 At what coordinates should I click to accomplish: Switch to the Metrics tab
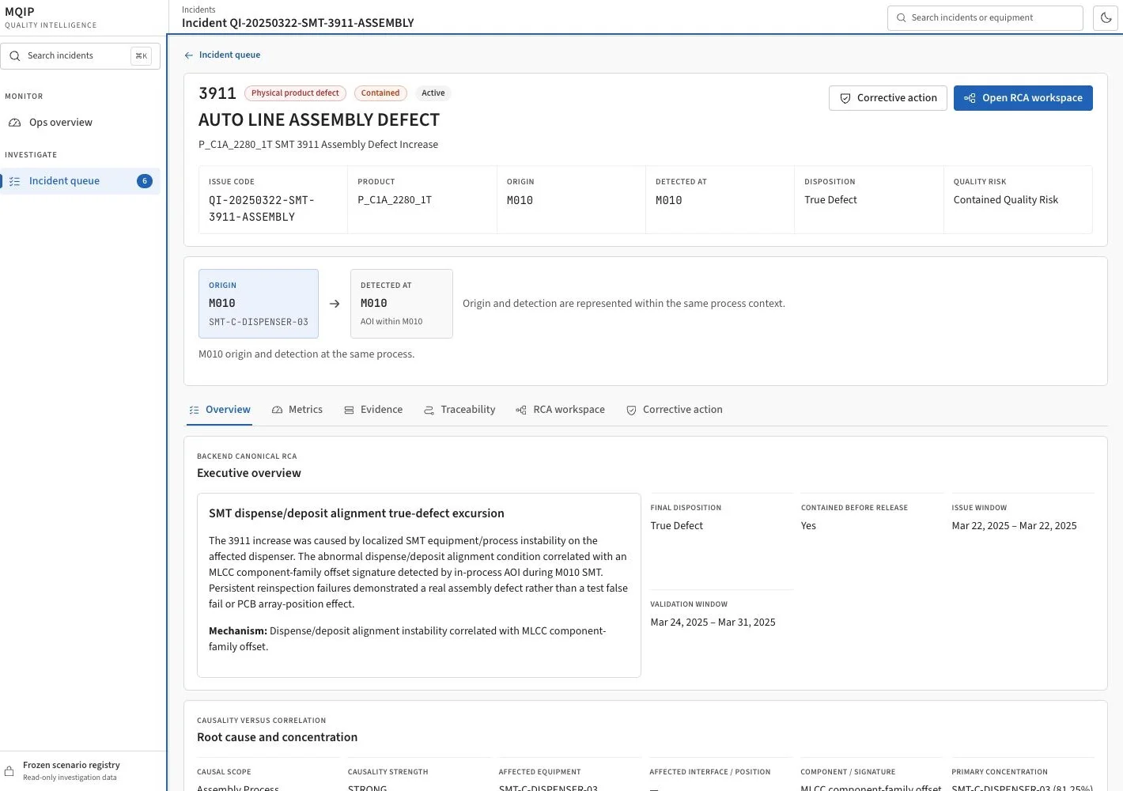[x=297, y=410]
